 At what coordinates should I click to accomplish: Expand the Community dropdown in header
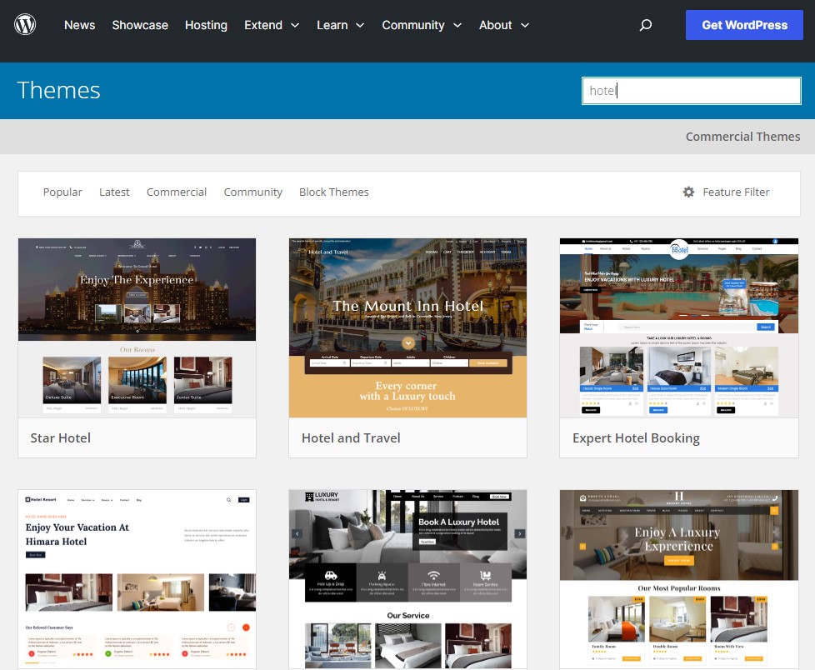pos(422,25)
